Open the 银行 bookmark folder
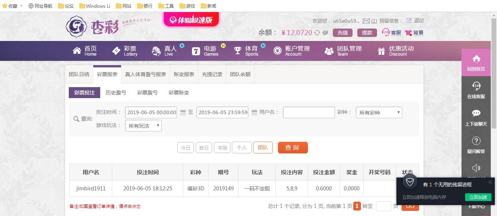497x216 pixels. coord(145,6)
